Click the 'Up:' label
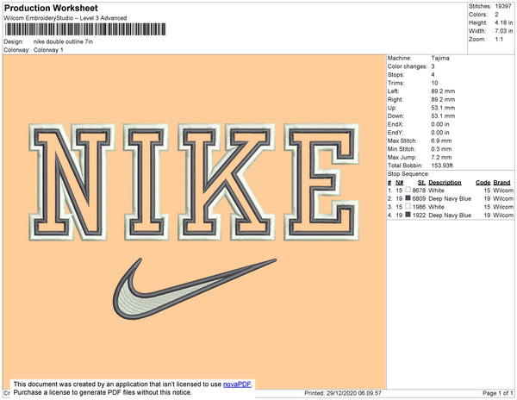This screenshot has height=400, width=517. [392, 108]
